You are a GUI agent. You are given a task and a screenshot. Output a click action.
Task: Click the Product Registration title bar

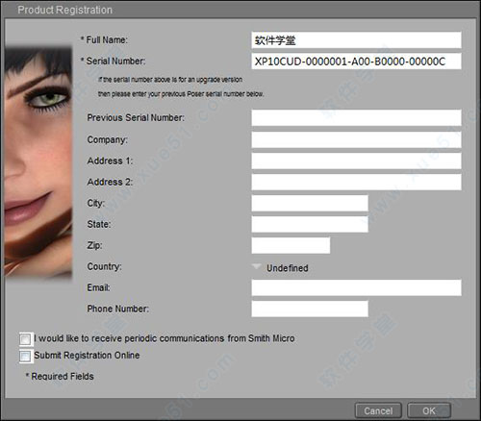pos(240,10)
